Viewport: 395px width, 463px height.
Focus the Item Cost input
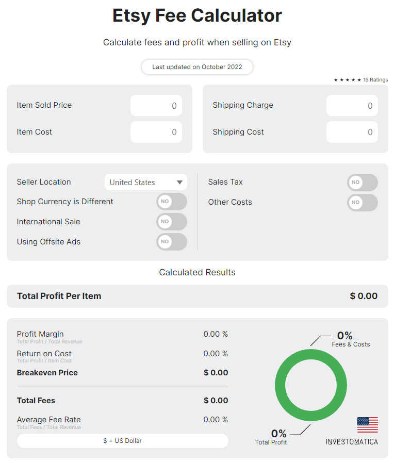tap(156, 133)
